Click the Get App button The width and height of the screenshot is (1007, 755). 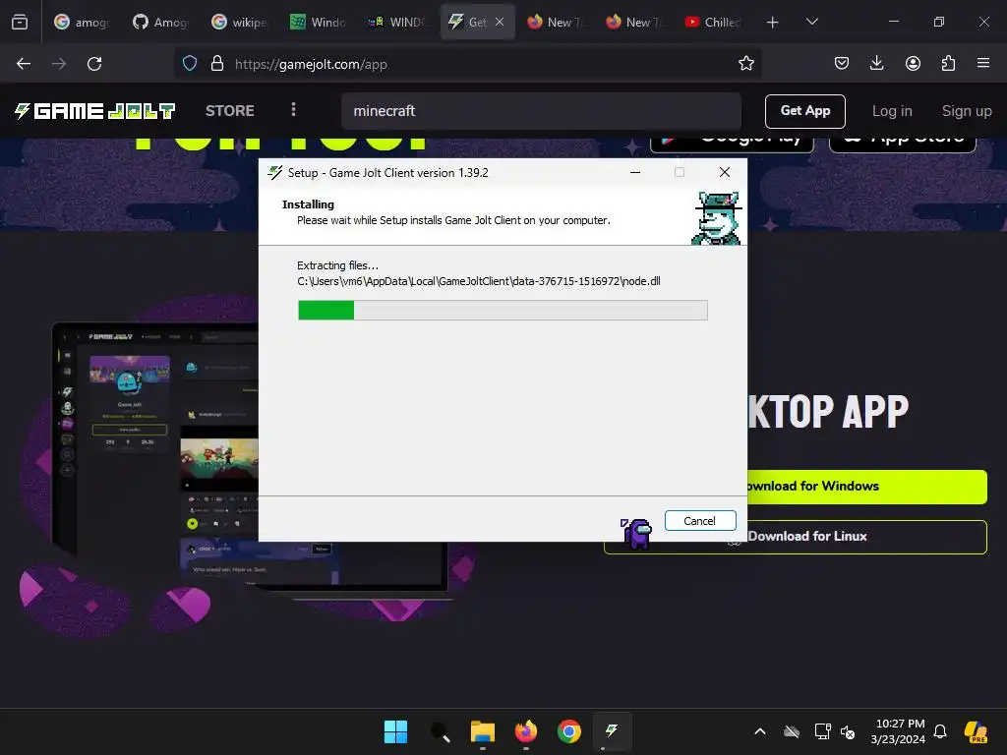(805, 111)
